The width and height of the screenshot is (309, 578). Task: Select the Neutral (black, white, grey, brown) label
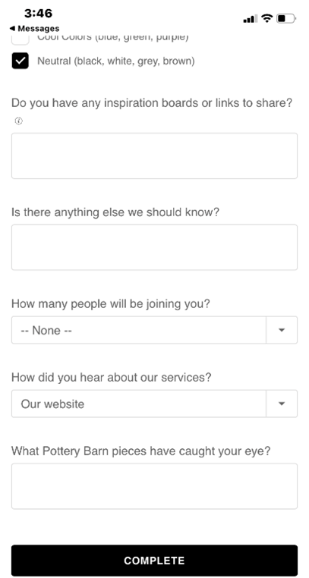[x=116, y=61]
